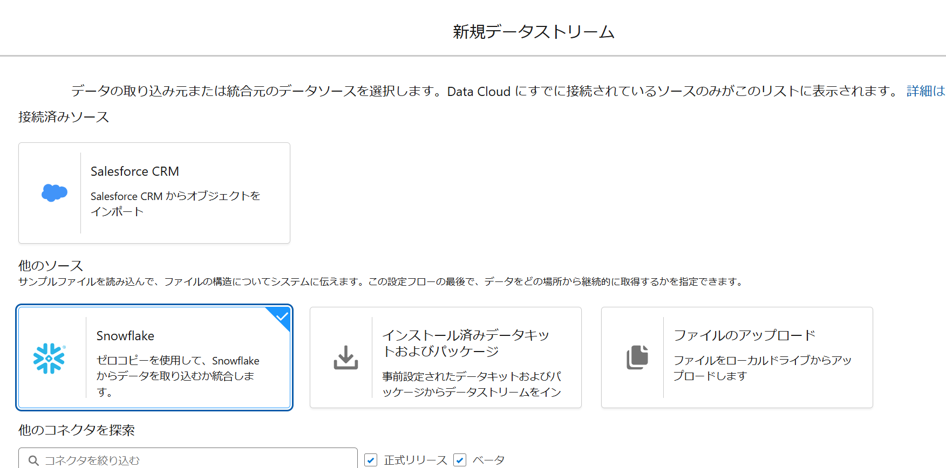Click the ゼロコピーを使用して Snowflake description text
This screenshot has height=468, width=946.
178,376
